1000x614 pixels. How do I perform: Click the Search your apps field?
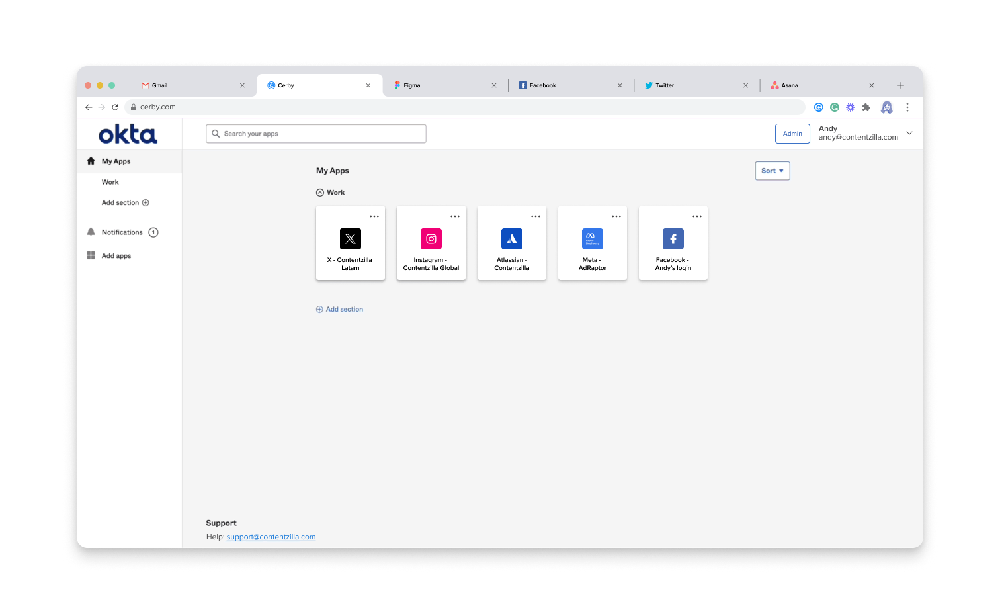pyautogui.click(x=316, y=134)
